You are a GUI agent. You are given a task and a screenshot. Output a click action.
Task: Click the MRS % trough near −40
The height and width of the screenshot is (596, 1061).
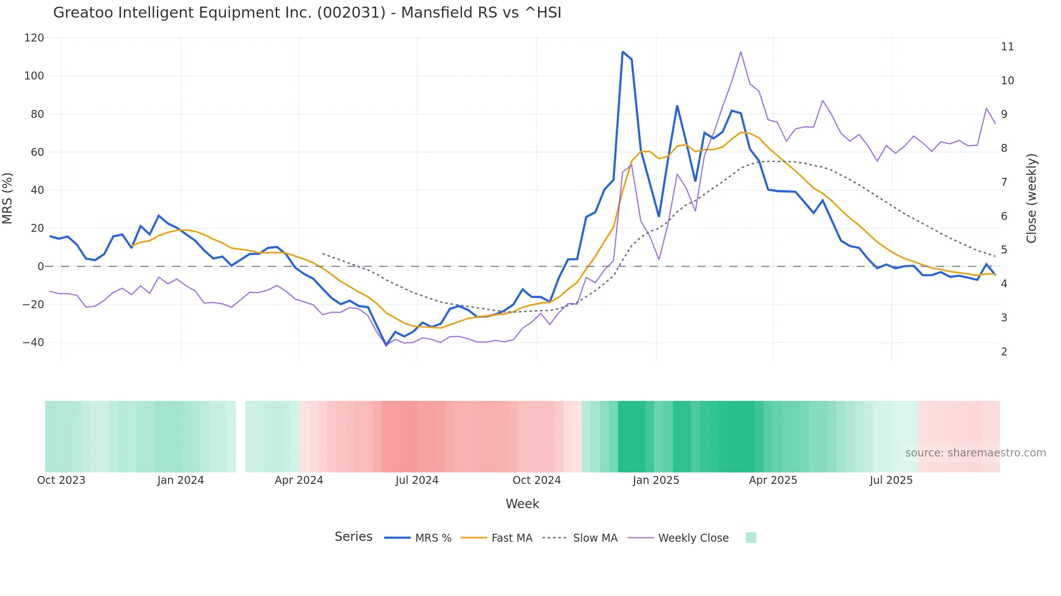click(386, 345)
